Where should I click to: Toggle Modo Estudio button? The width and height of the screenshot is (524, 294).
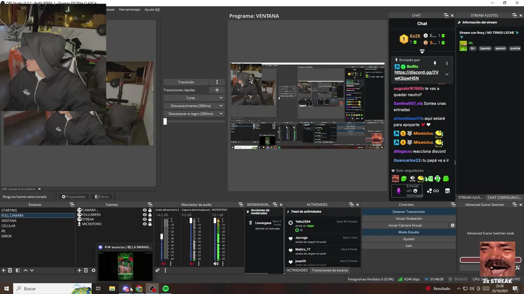point(409,232)
